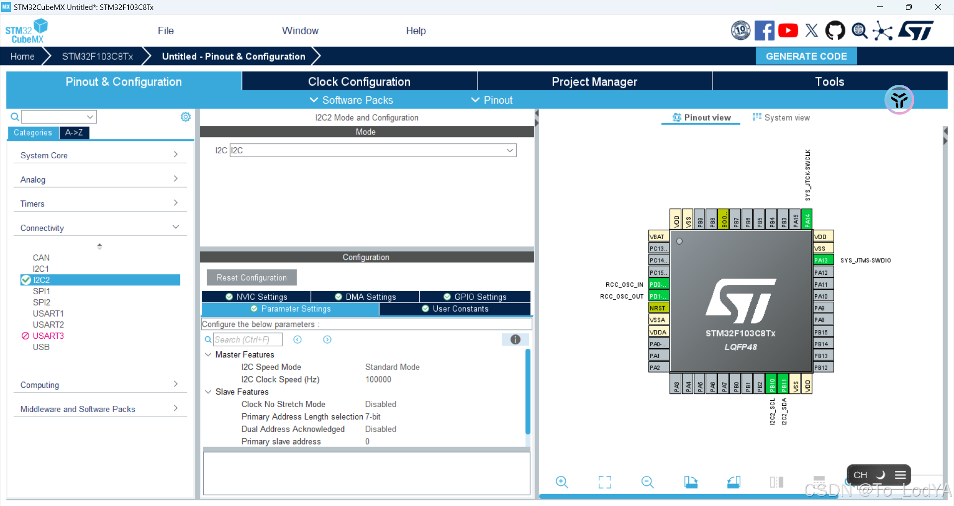Expand Middleware and Software Packs
954x506 pixels.
tap(100, 409)
